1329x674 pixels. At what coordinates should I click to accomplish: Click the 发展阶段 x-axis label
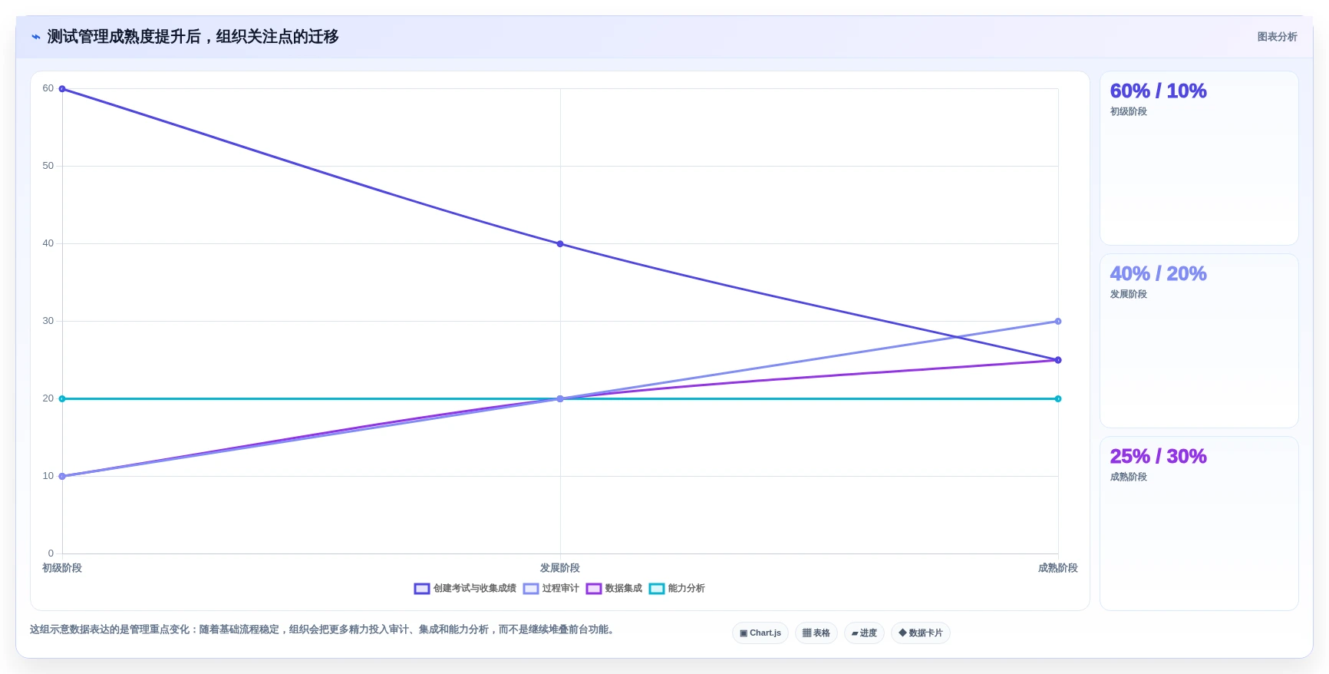560,568
